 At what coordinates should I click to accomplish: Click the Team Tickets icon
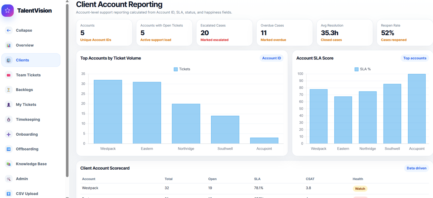coord(9,75)
